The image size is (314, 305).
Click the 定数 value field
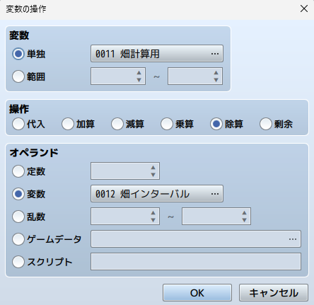[x=125, y=171]
